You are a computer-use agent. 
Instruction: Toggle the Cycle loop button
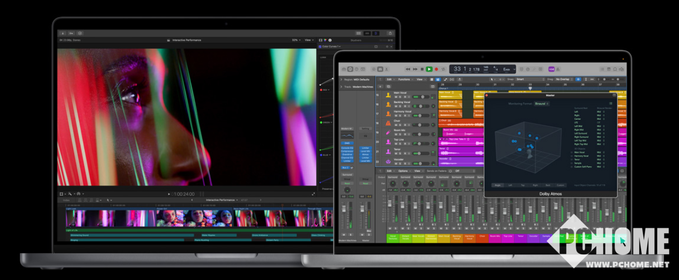point(443,69)
